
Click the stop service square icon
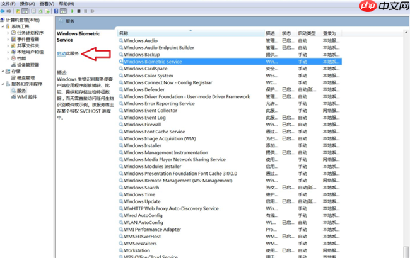coord(79,11)
